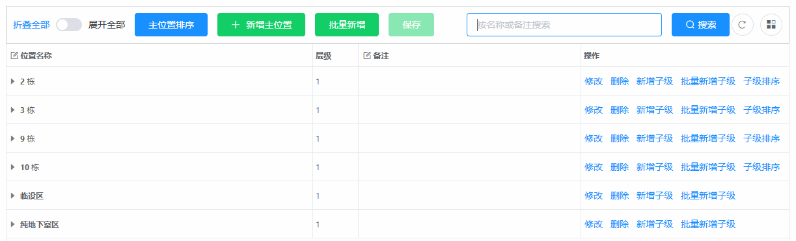Click edit icon beside 备注 header
The width and height of the screenshot is (796, 241).
[366, 56]
